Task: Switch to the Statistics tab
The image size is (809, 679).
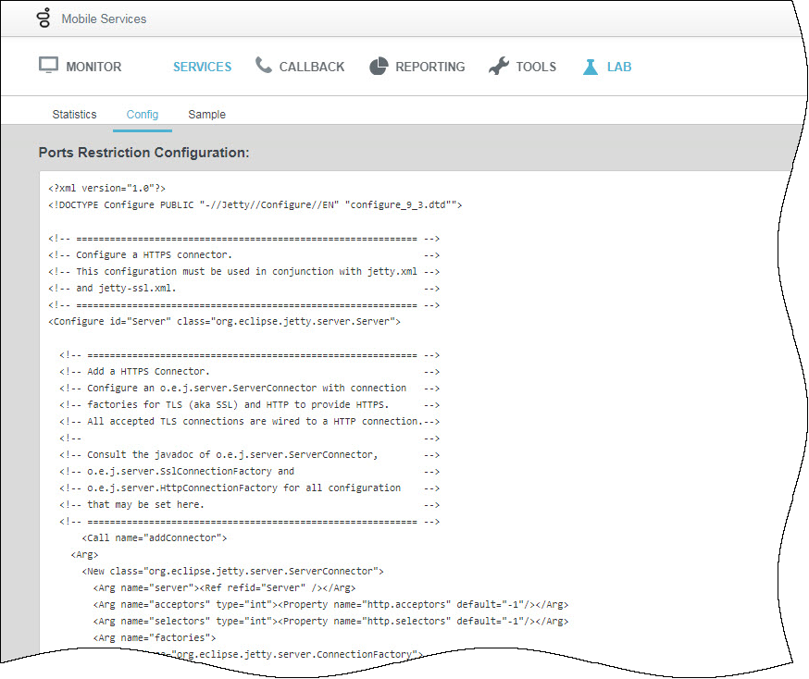Action: point(74,115)
